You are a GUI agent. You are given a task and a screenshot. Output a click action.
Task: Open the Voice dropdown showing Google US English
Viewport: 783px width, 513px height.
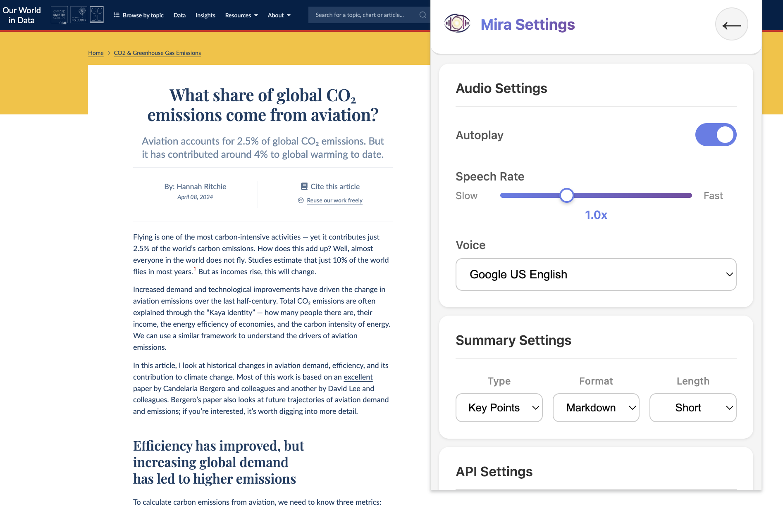(x=596, y=274)
